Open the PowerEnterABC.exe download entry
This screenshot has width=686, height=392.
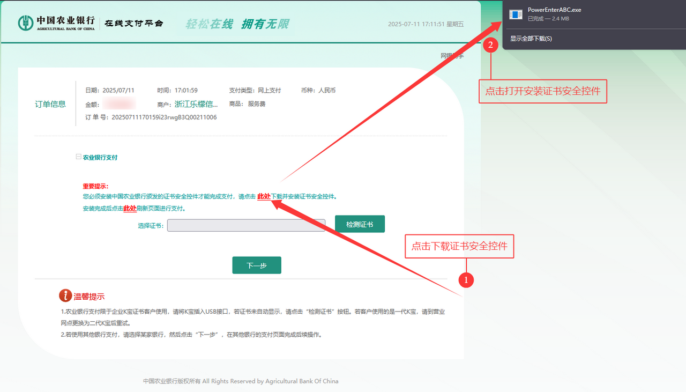point(594,14)
